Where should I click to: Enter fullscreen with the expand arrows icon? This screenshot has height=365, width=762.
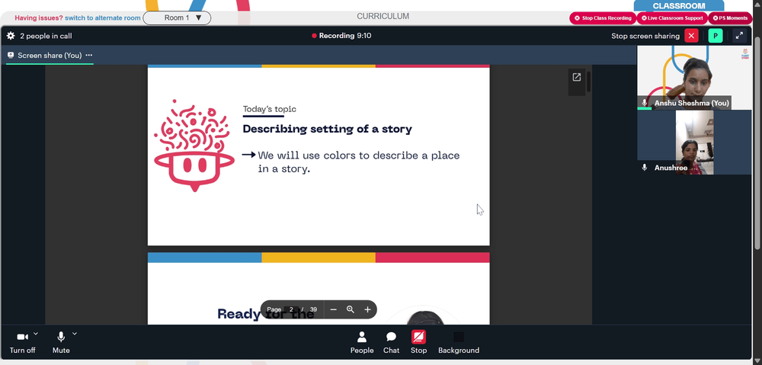click(739, 36)
